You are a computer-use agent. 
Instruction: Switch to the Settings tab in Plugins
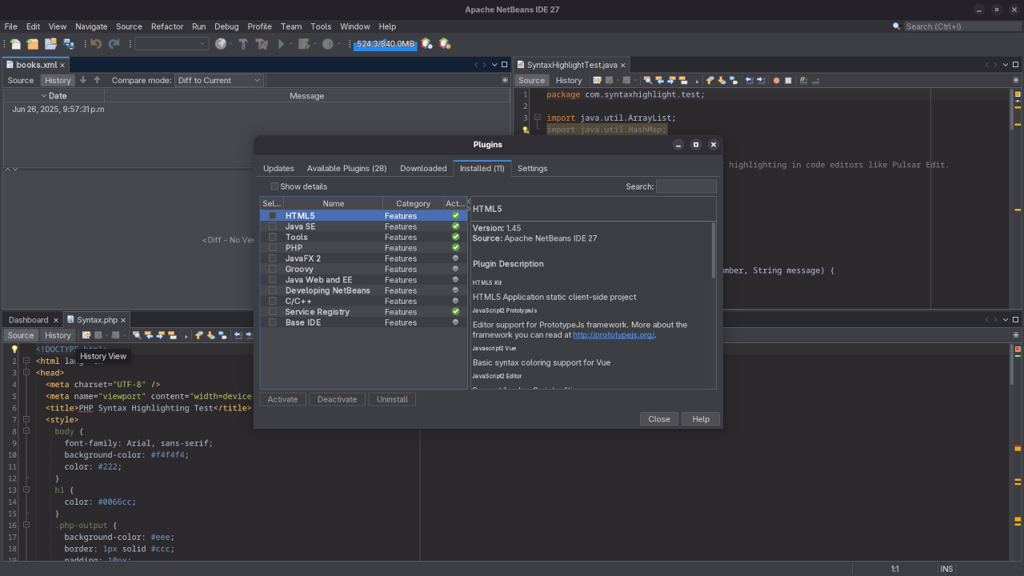coord(532,168)
